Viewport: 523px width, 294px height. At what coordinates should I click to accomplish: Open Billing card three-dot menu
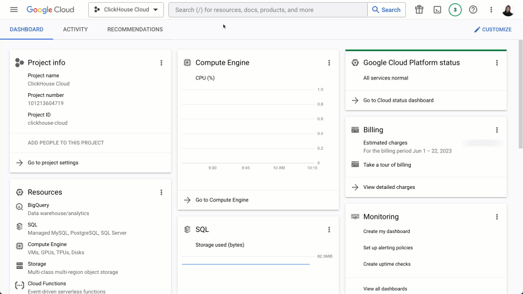click(x=497, y=130)
